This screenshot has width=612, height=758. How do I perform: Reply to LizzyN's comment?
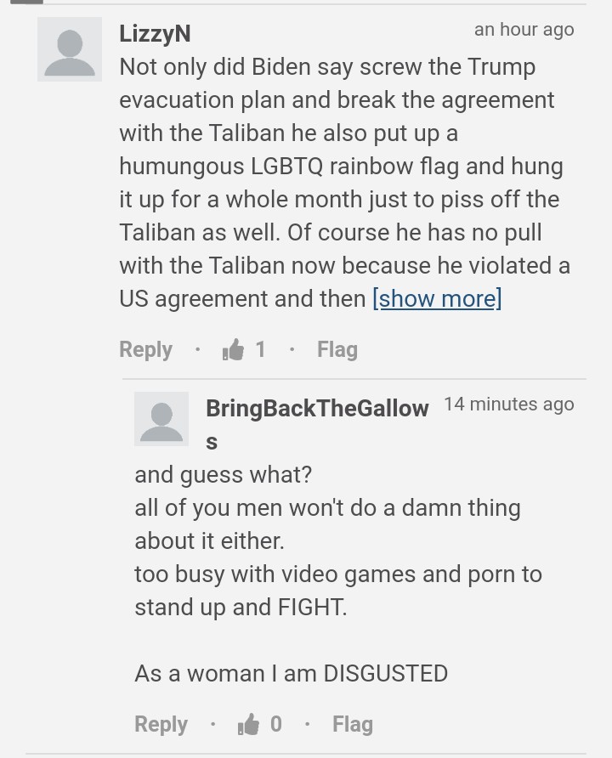(145, 349)
